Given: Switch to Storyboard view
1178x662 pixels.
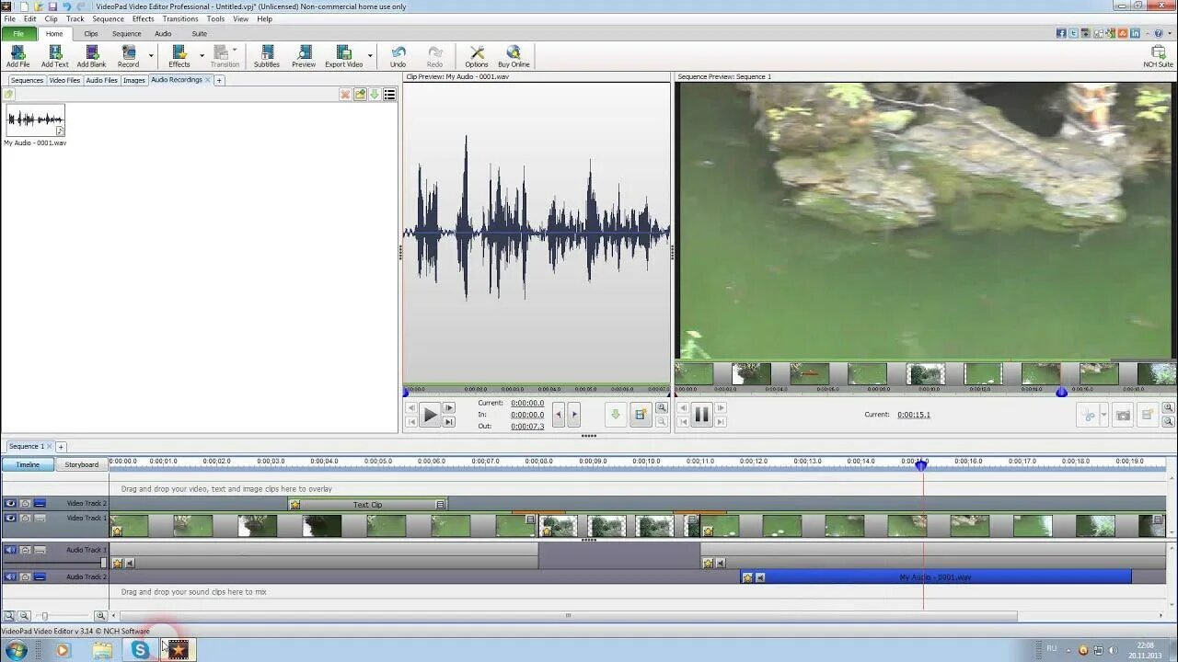Looking at the screenshot, I should pyautogui.click(x=81, y=464).
